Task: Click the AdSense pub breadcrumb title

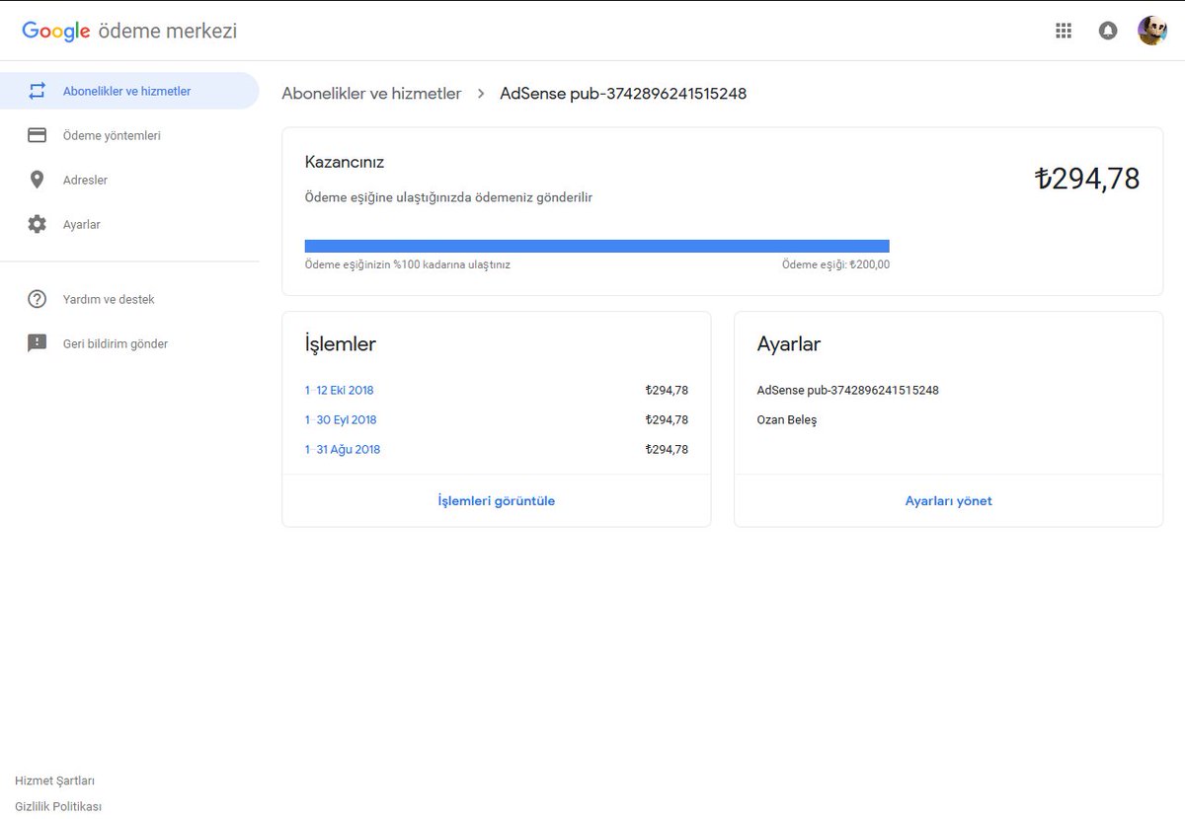Action: [x=623, y=94]
